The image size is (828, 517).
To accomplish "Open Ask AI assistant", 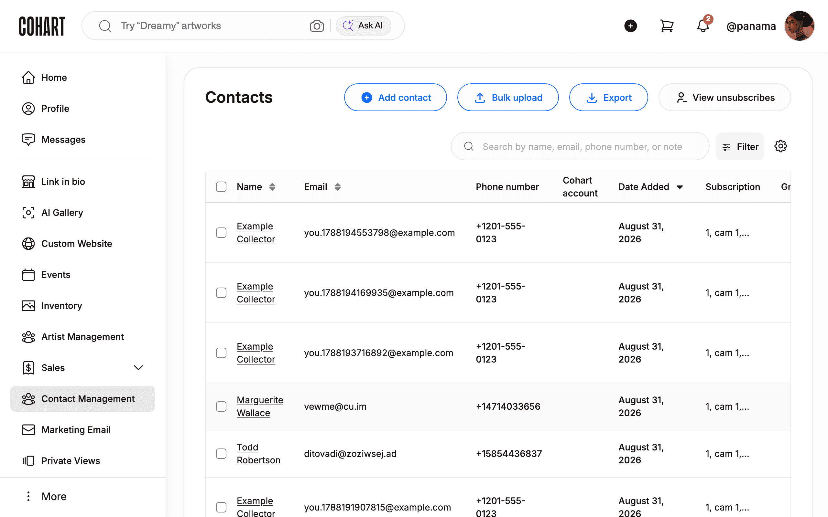I will pos(363,26).
